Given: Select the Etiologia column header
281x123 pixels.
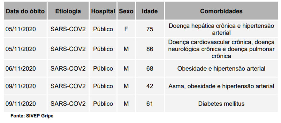Looking at the screenshot, I should [68, 11].
